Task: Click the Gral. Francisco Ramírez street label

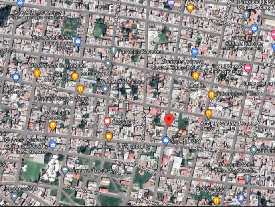Action: [220, 22]
